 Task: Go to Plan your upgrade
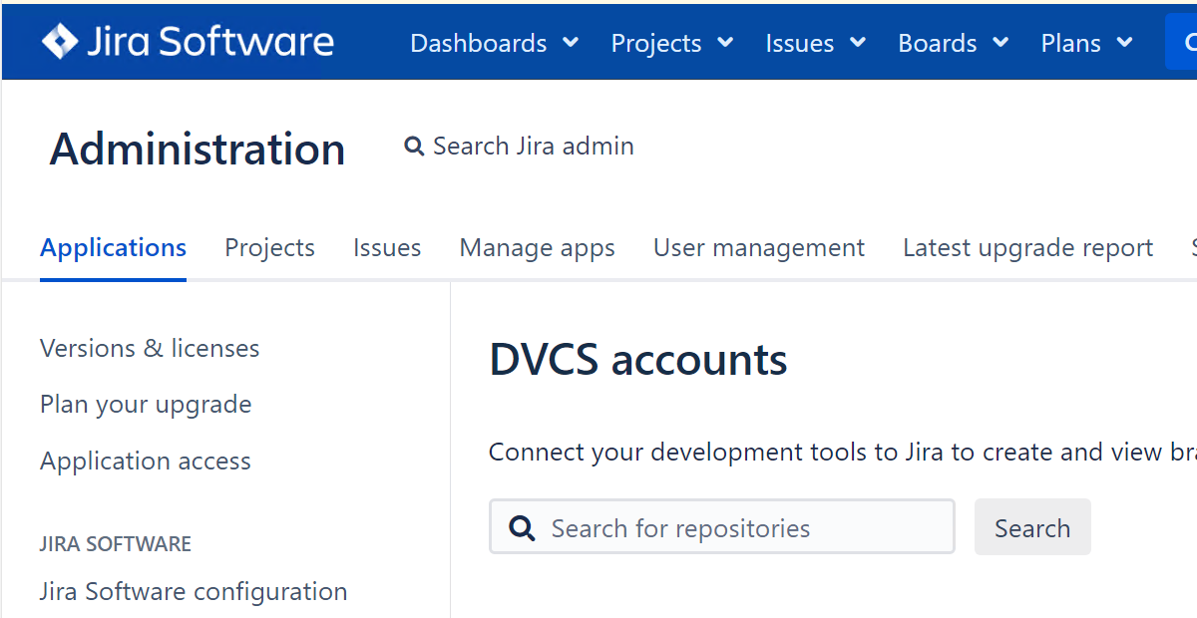[146, 404]
